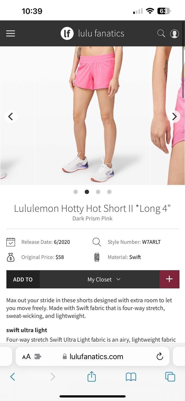
Task: Open Safari bookmarks book icon
Action: pos(131,377)
